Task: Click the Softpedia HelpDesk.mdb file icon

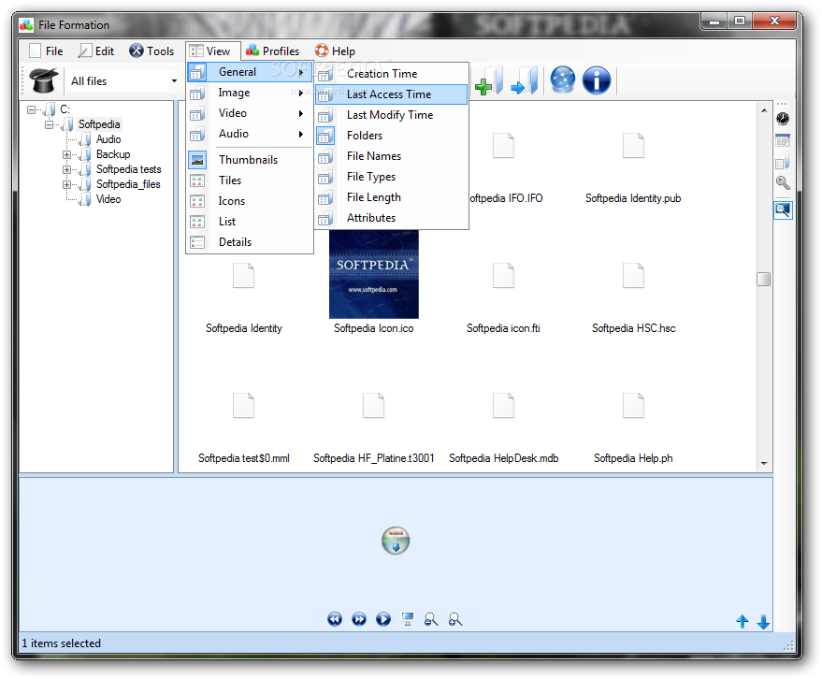Action: [503, 405]
